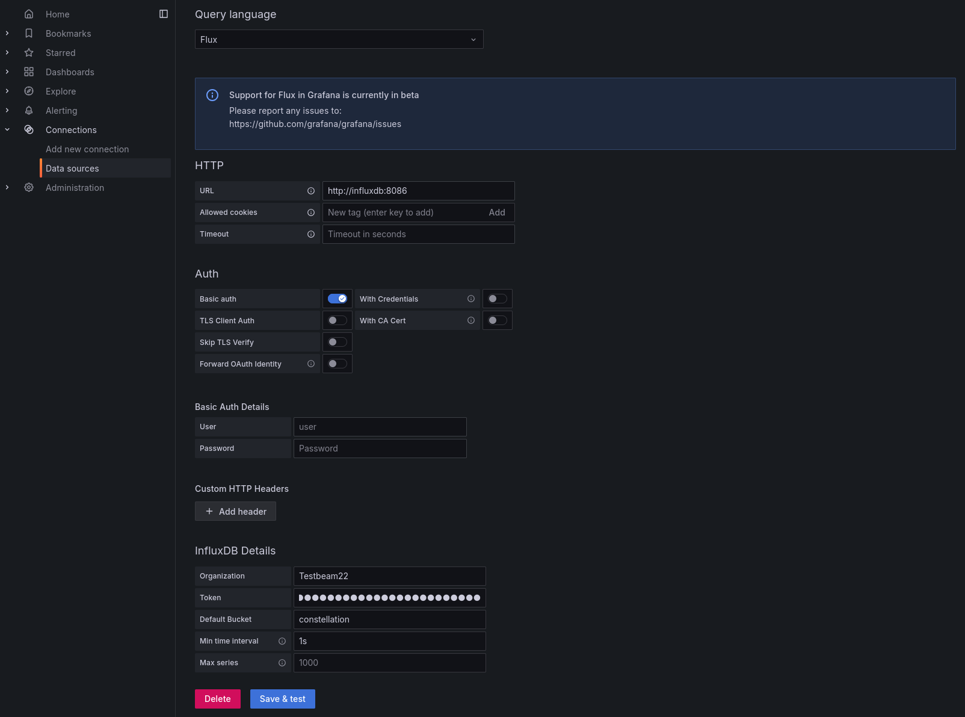
Task: Click the info icon next to URL
Action: (x=311, y=191)
